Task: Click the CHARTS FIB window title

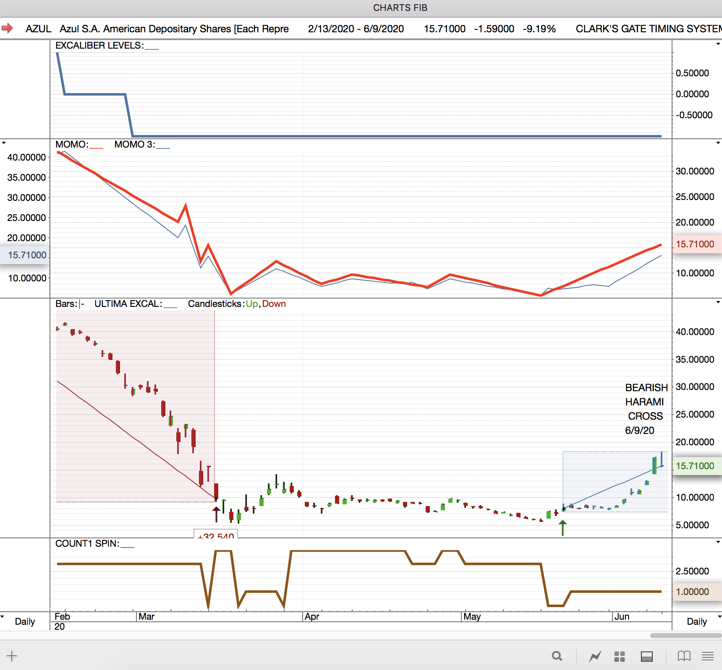Action: point(400,8)
